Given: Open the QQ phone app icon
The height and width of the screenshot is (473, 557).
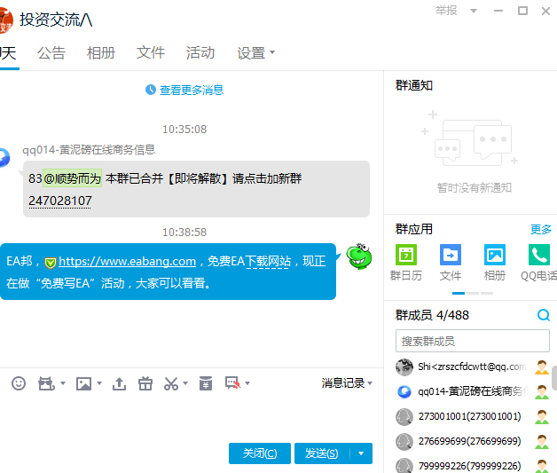Looking at the screenshot, I should (x=539, y=255).
